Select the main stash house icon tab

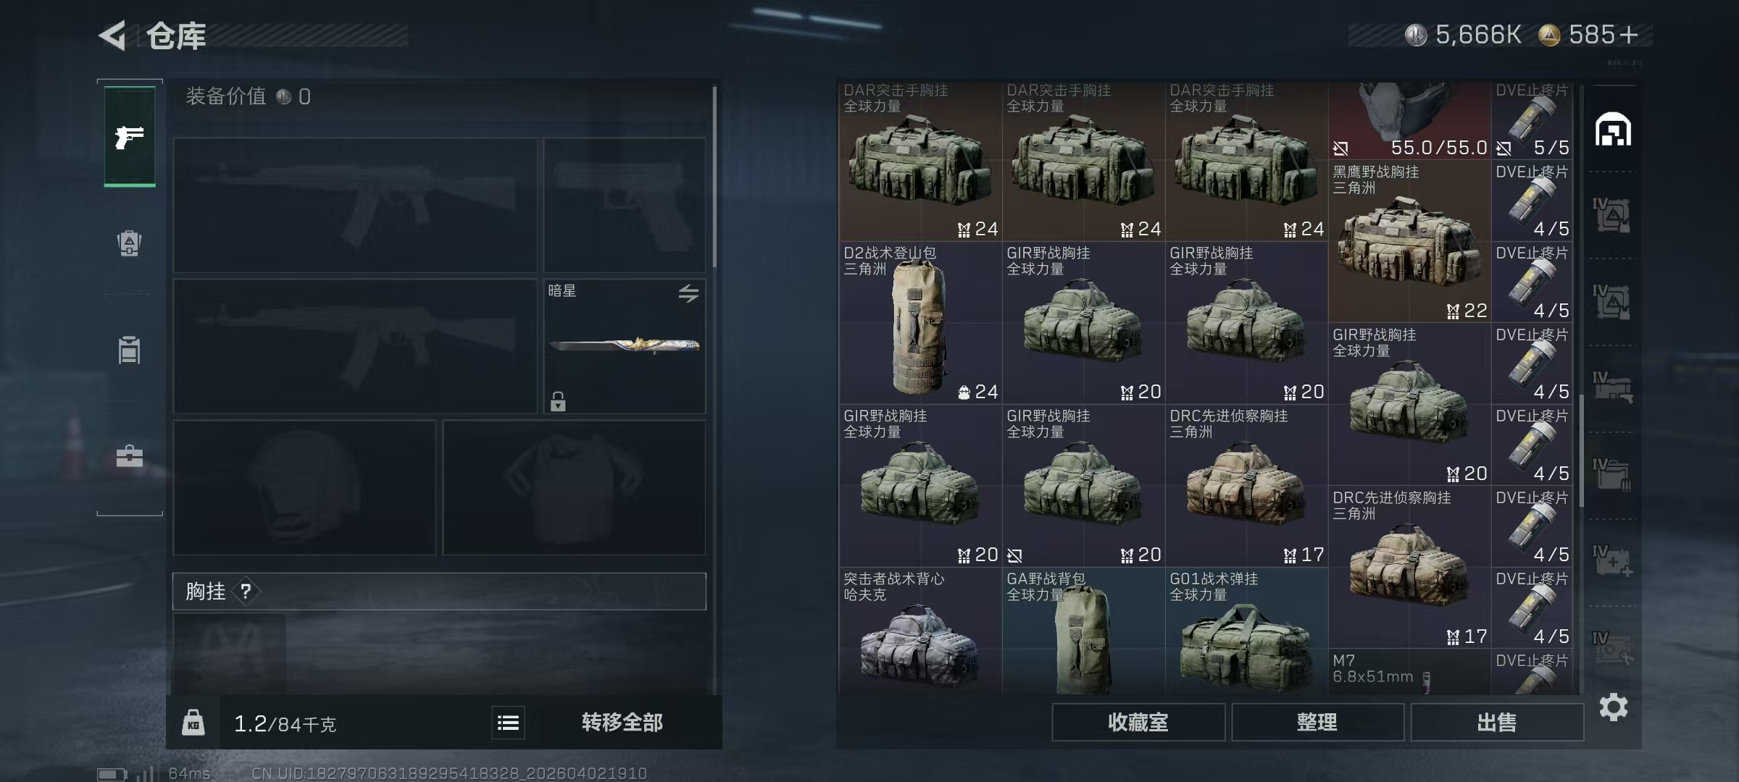(x=1613, y=130)
